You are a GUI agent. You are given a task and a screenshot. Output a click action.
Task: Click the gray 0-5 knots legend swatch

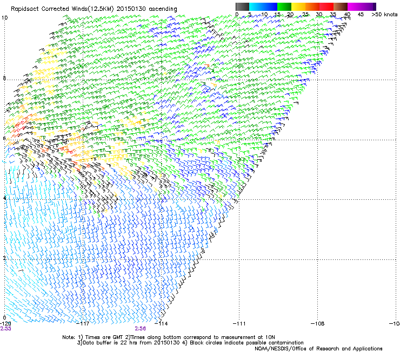tap(242, 6)
